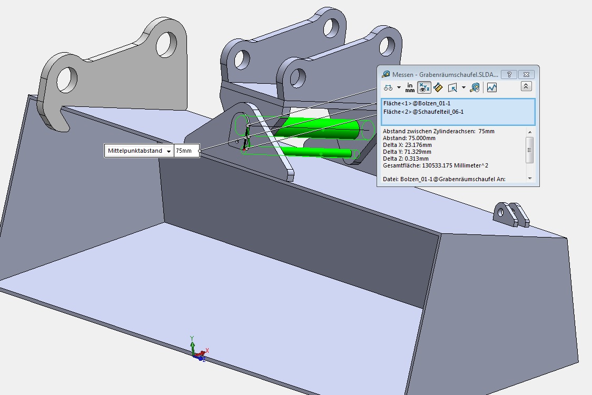Open the measurement history icon
Image resolution: width=592 pixels, height=395 pixels.
[475, 88]
